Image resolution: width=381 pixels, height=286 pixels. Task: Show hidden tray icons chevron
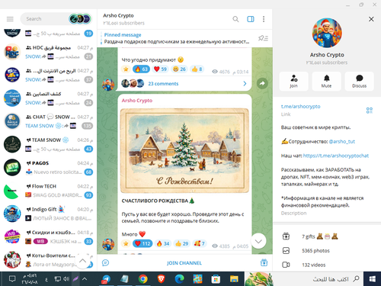point(85,279)
